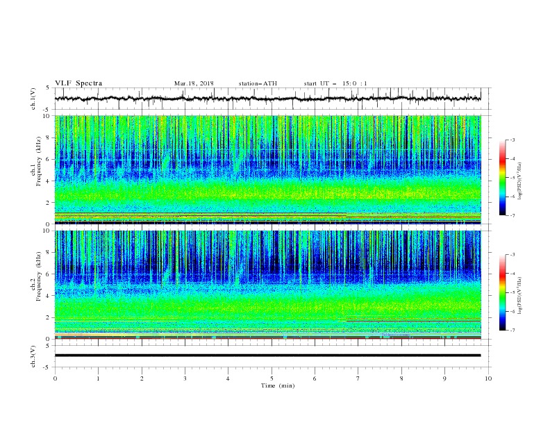Image resolution: width=550 pixels, height=425 pixels.
Task: Click the ch.2 PSD color bar
Action: (503, 292)
